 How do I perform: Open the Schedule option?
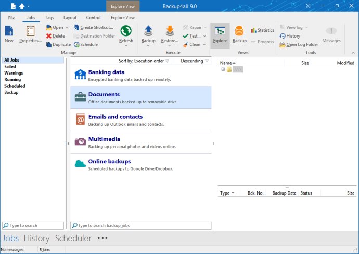(86, 44)
